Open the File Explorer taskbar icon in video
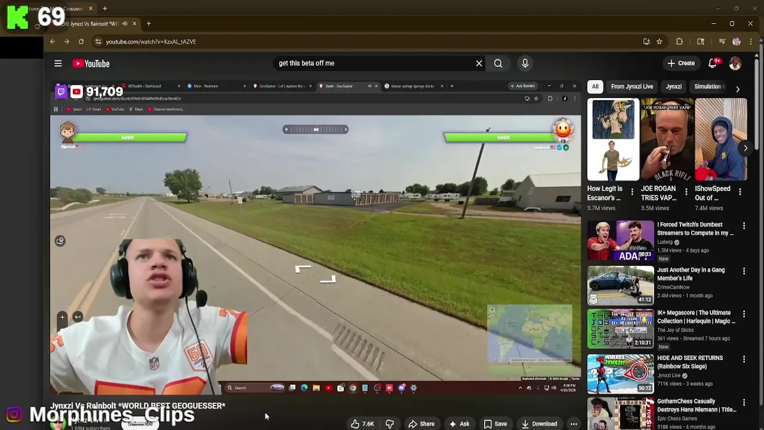Screen dimensions: 764x430 (x=316, y=388)
